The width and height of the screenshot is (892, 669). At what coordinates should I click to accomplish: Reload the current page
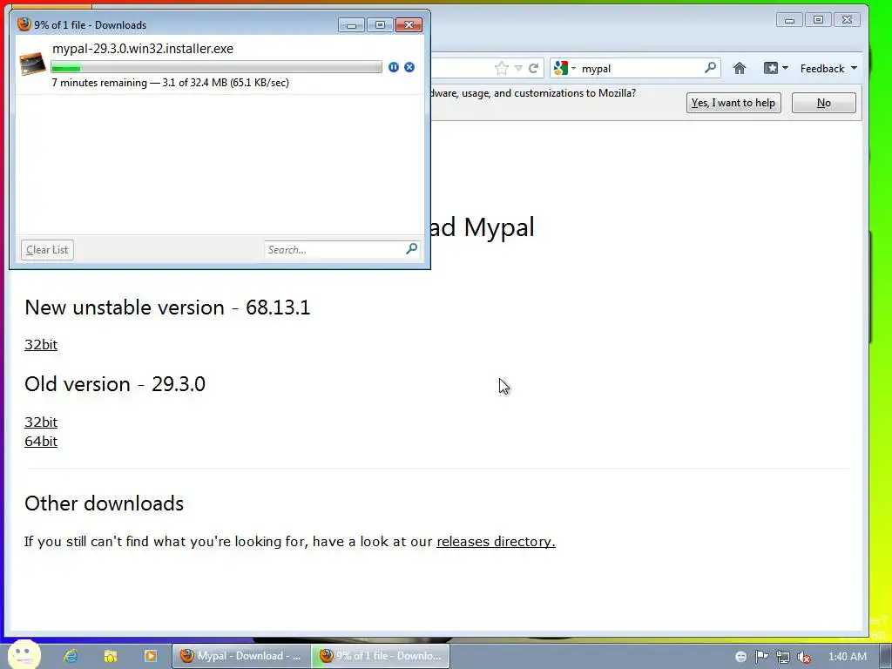pos(534,68)
